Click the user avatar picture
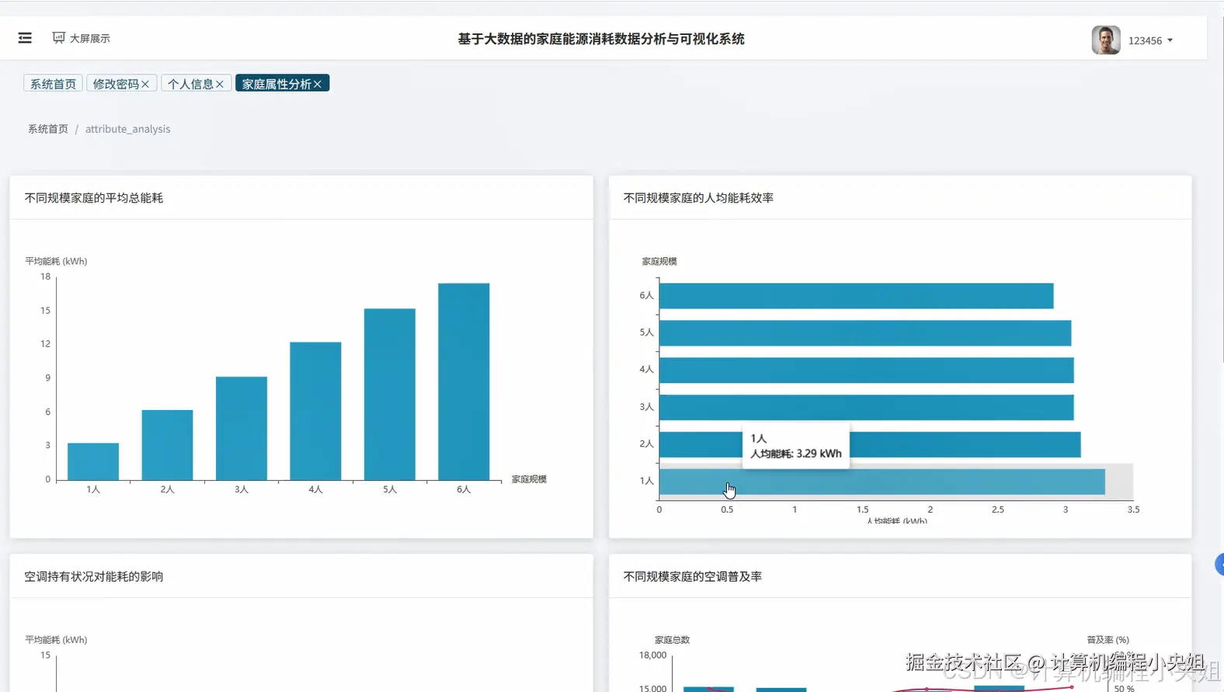 tap(1105, 40)
